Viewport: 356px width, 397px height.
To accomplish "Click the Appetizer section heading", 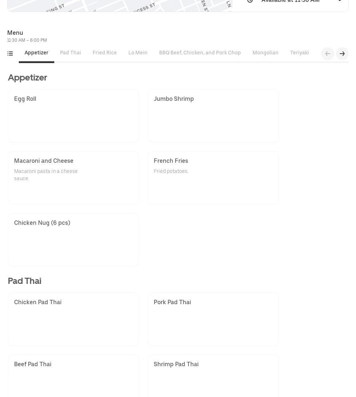I will pos(27,78).
